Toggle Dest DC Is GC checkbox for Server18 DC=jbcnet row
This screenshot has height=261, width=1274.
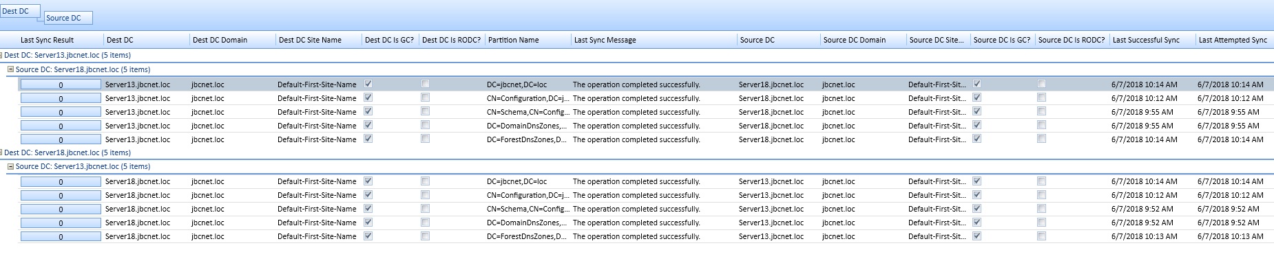368,181
